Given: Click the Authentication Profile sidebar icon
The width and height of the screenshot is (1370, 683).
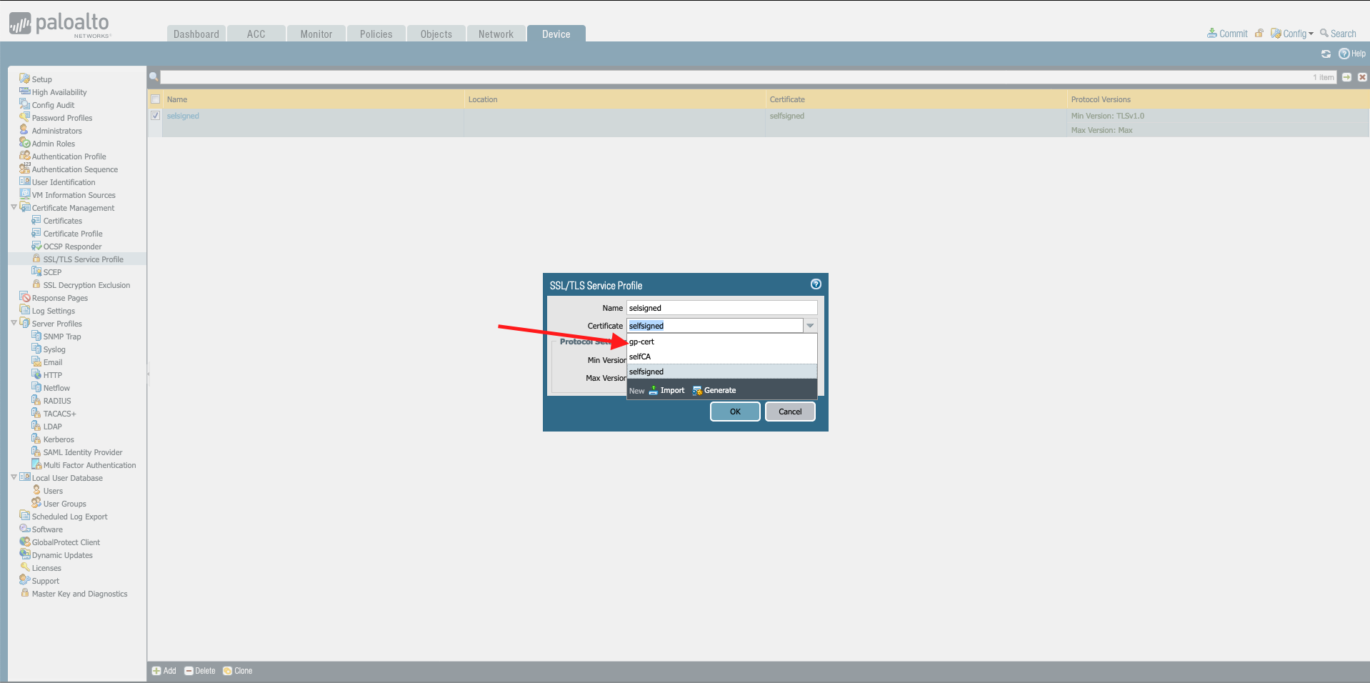Looking at the screenshot, I should (24, 156).
